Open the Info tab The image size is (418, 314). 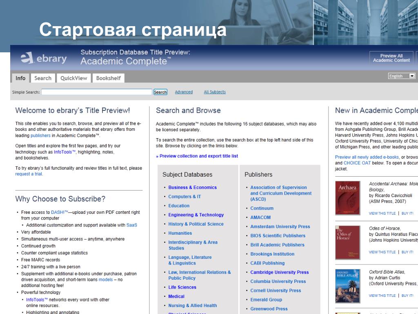pos(20,78)
